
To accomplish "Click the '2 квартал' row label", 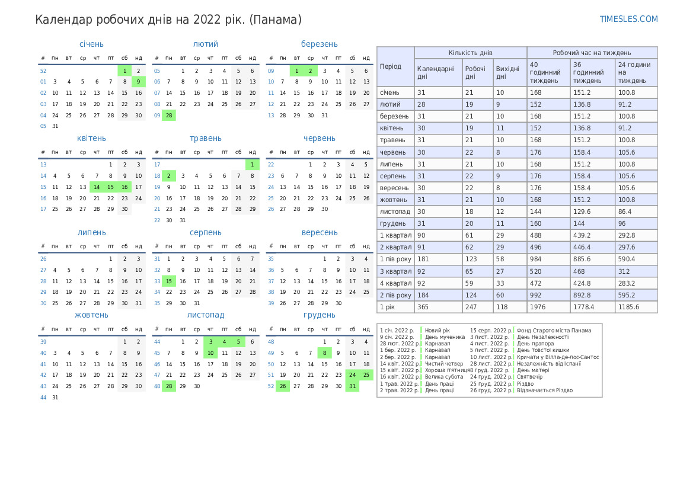I will (x=395, y=248).
